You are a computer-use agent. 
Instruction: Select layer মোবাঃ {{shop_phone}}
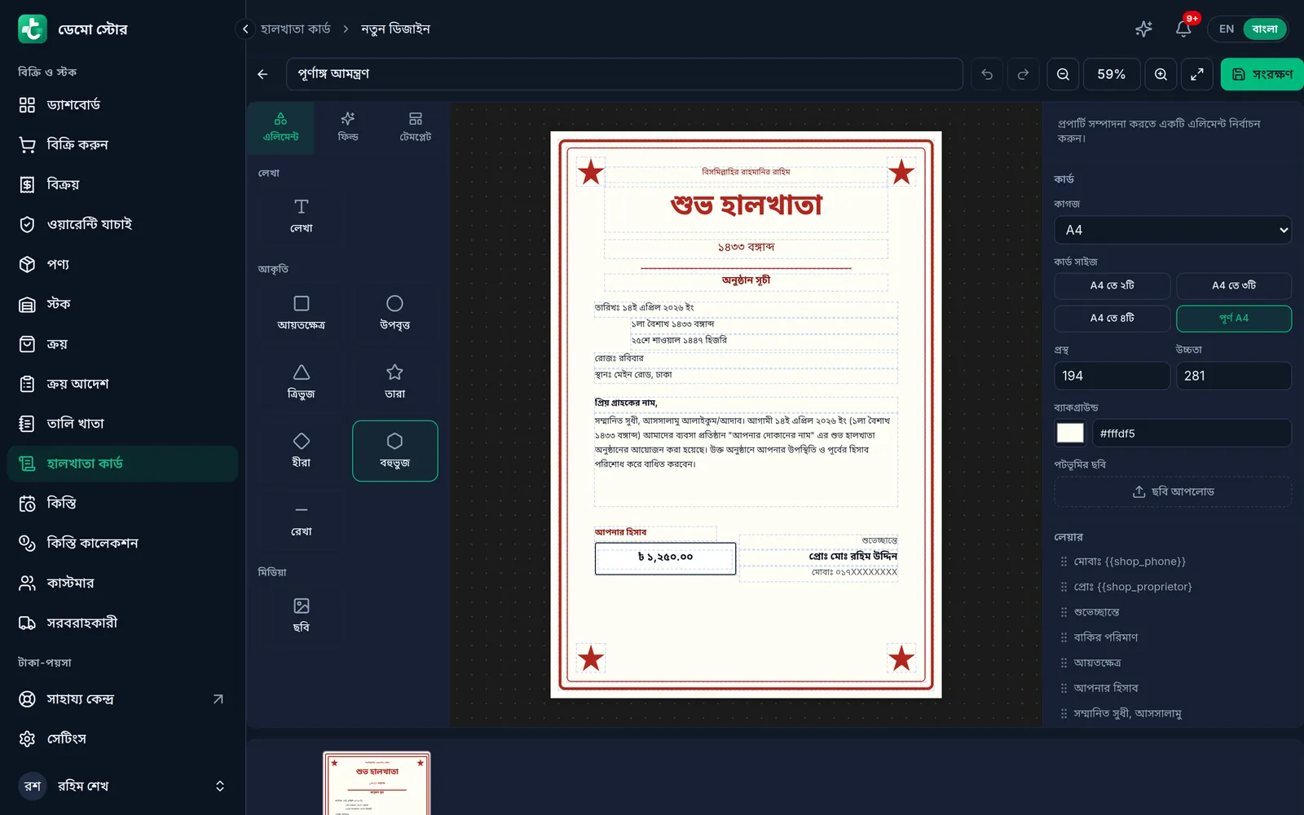[1173, 562]
